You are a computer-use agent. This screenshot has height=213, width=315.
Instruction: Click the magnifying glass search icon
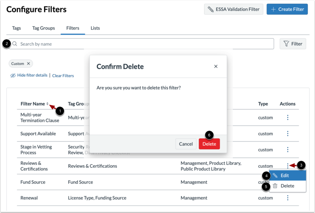(x=15, y=44)
